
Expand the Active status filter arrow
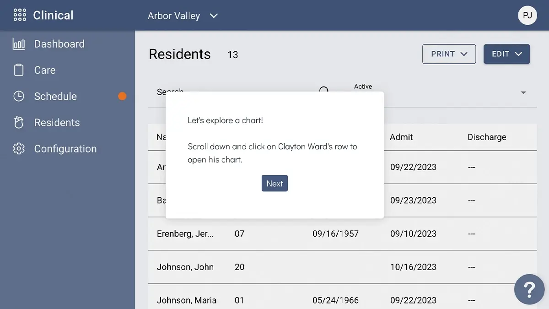pyautogui.click(x=523, y=93)
